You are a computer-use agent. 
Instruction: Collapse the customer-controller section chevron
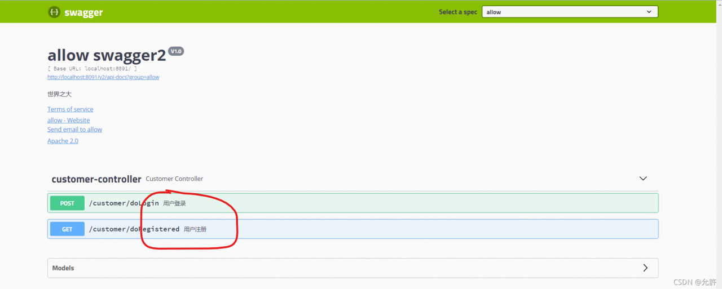[643, 179]
